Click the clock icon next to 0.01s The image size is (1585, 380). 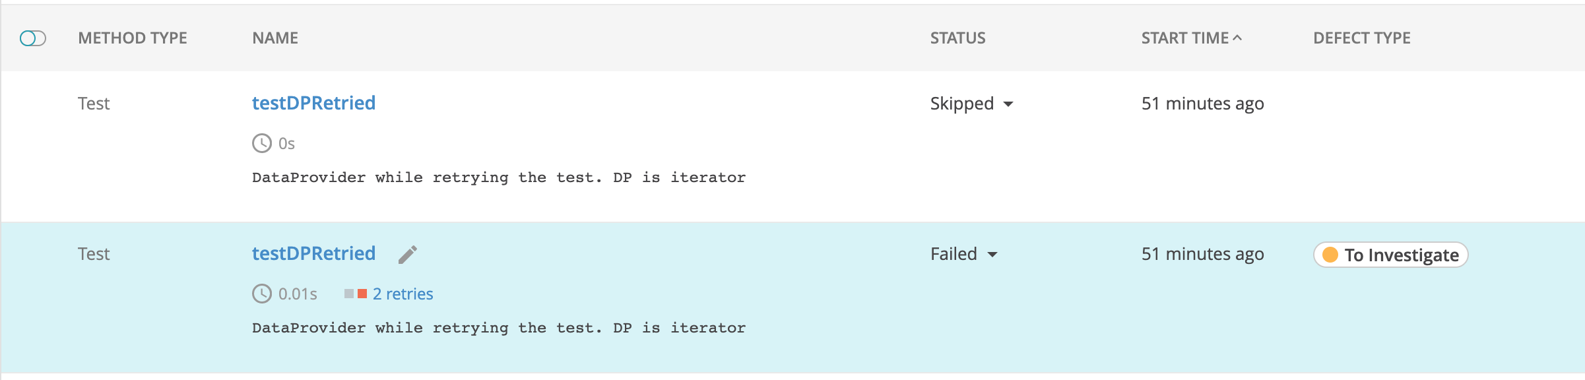(261, 294)
